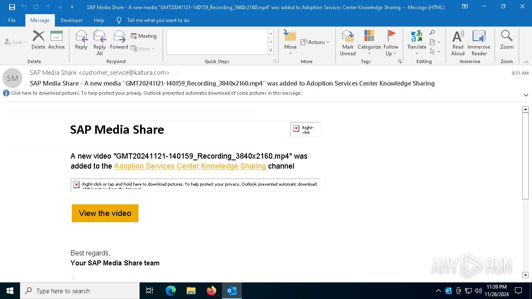
Task: Launch Firefox from taskbar
Action: tap(212, 291)
